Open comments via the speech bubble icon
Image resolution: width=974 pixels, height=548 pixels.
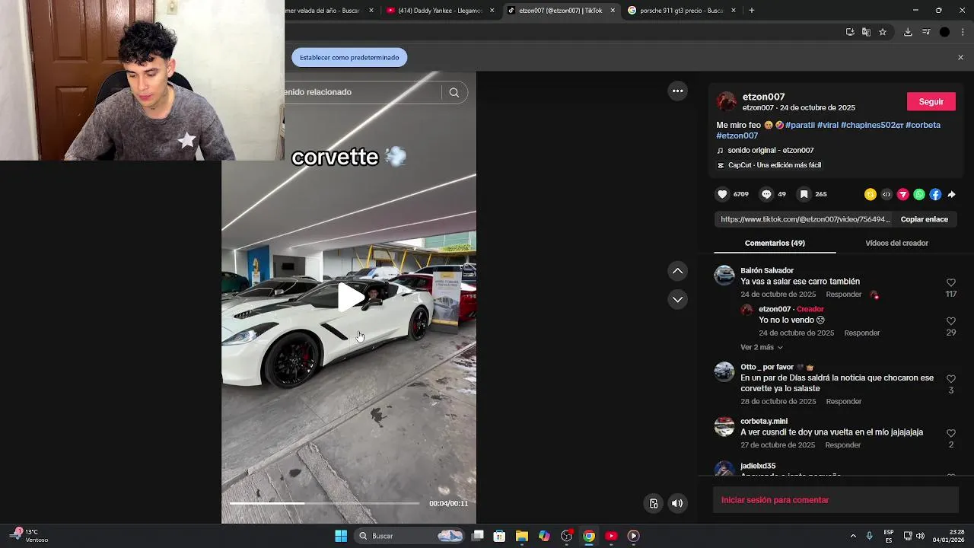[x=766, y=194]
